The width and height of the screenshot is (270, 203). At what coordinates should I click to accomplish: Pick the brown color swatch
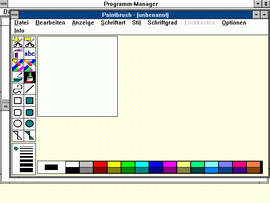pos(254,170)
